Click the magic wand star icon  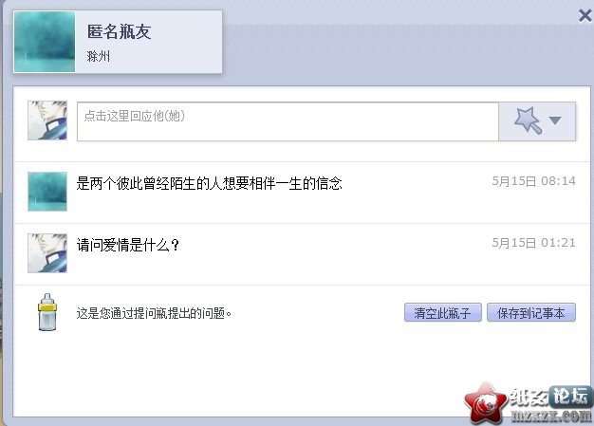tap(529, 120)
